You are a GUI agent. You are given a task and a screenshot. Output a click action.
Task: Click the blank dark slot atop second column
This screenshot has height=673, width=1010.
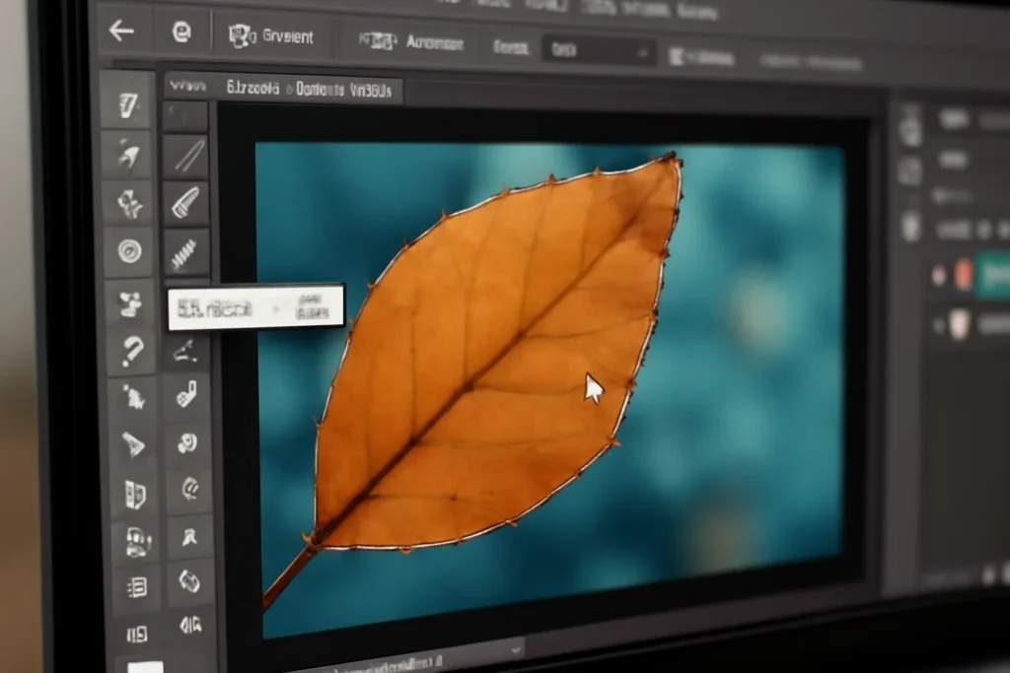[x=185, y=116]
